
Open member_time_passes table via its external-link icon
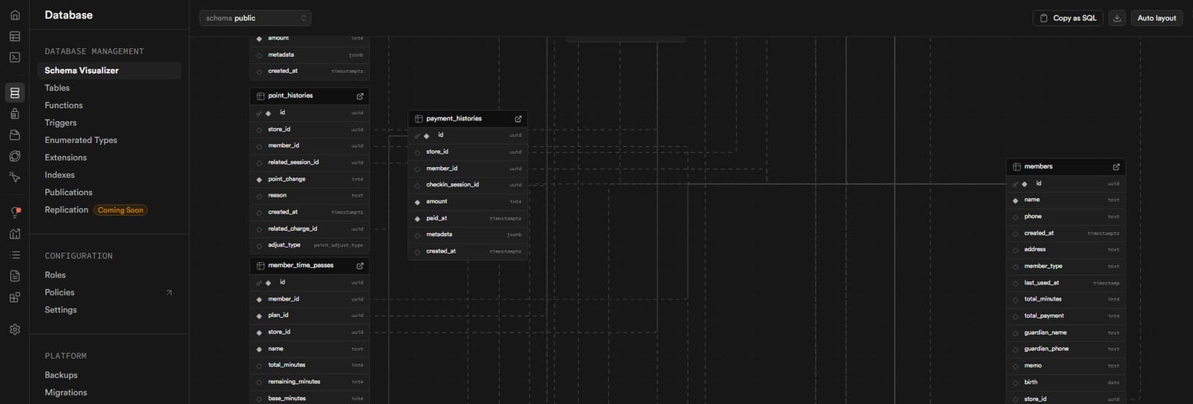[x=360, y=266]
